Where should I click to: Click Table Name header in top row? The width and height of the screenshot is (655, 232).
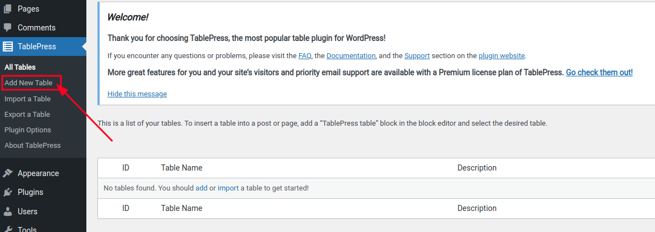pos(182,168)
